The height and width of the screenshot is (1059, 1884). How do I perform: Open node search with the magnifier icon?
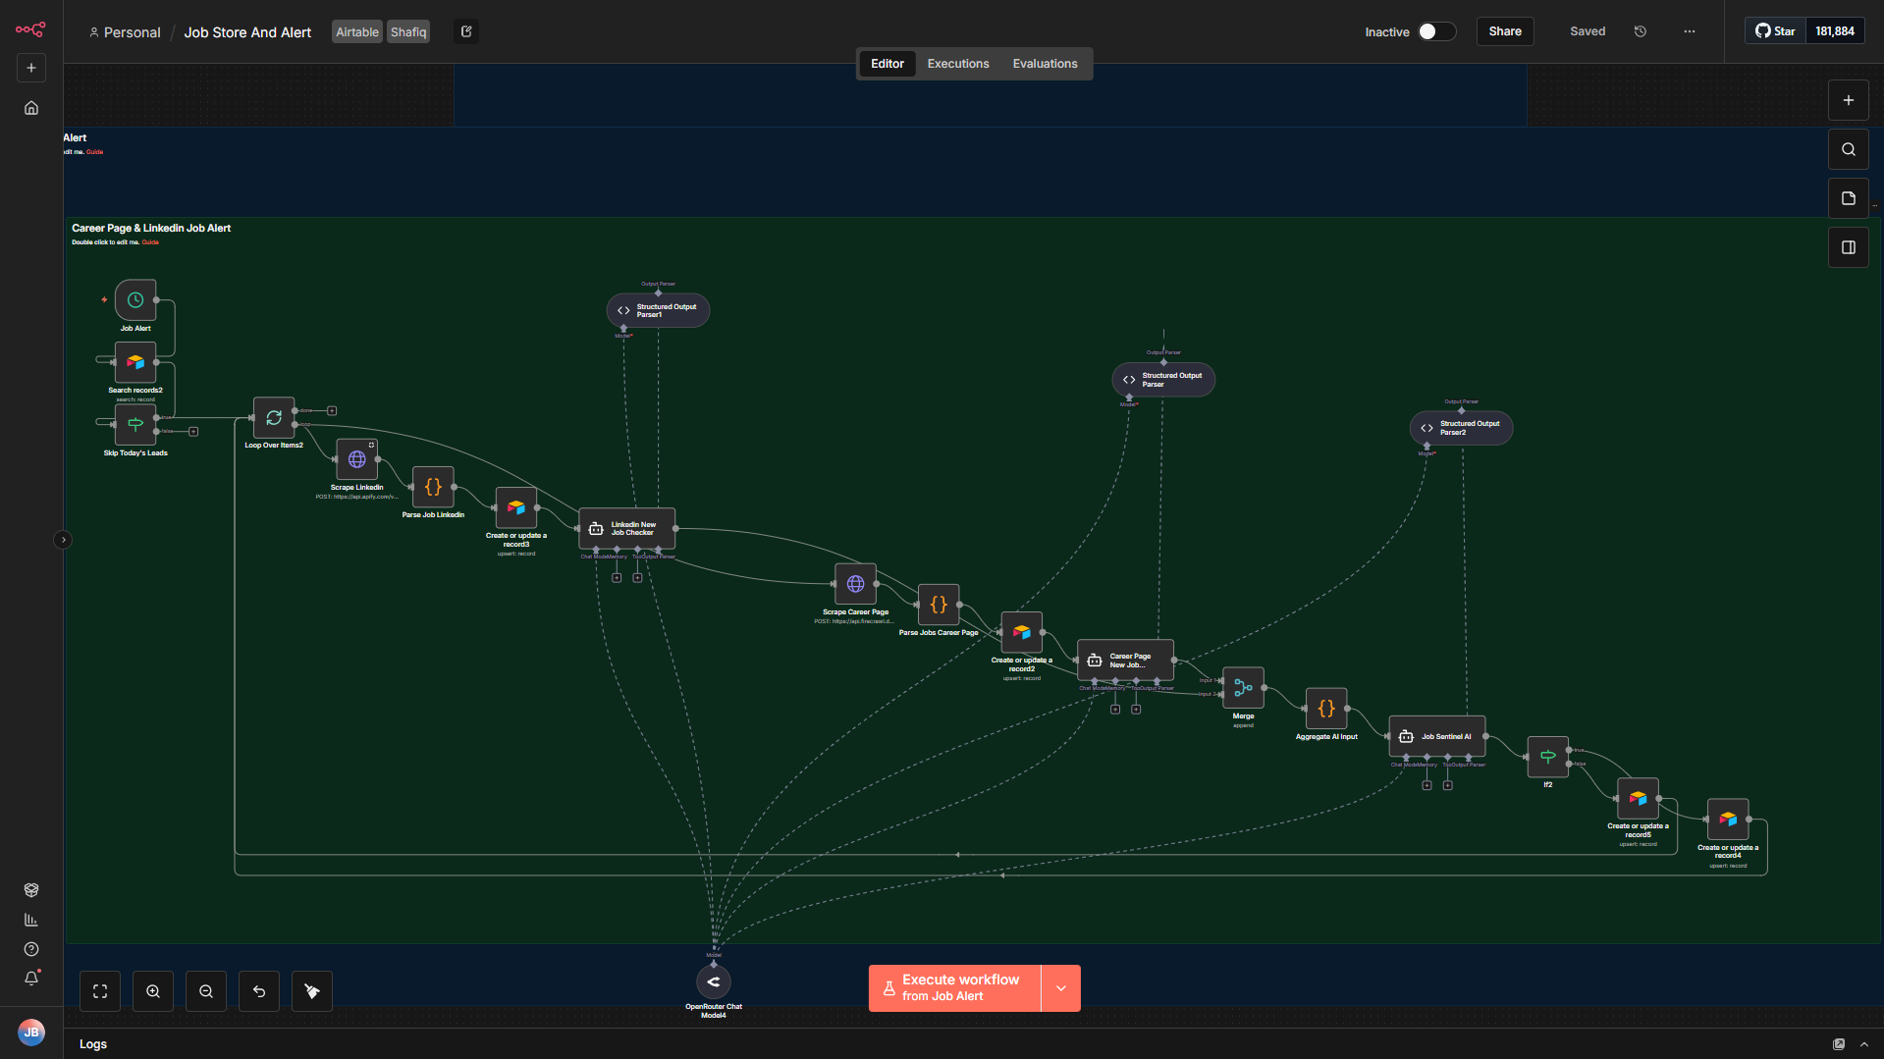tap(1848, 148)
